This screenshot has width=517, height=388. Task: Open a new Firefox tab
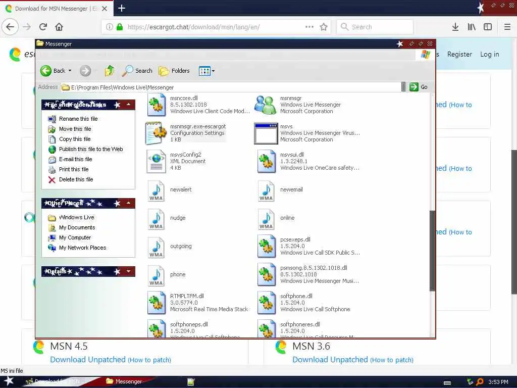[122, 8]
